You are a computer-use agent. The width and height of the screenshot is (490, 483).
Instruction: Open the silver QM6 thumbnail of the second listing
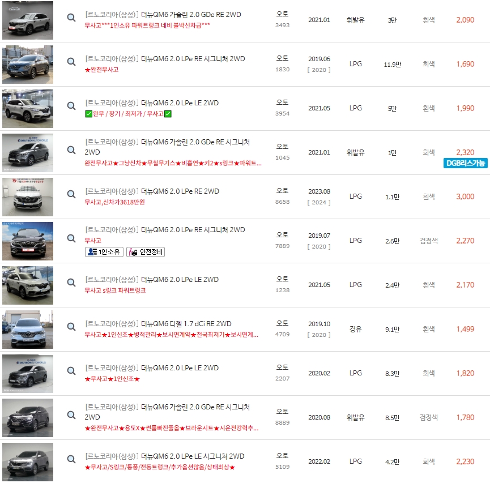27,64
